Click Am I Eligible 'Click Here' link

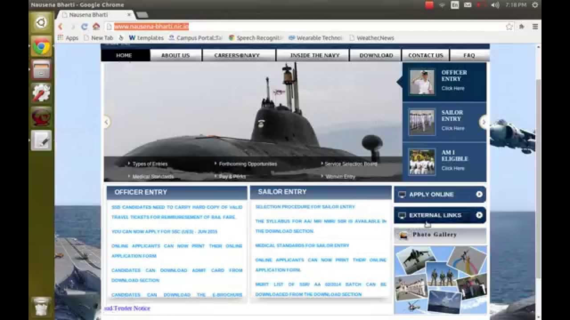point(453,168)
